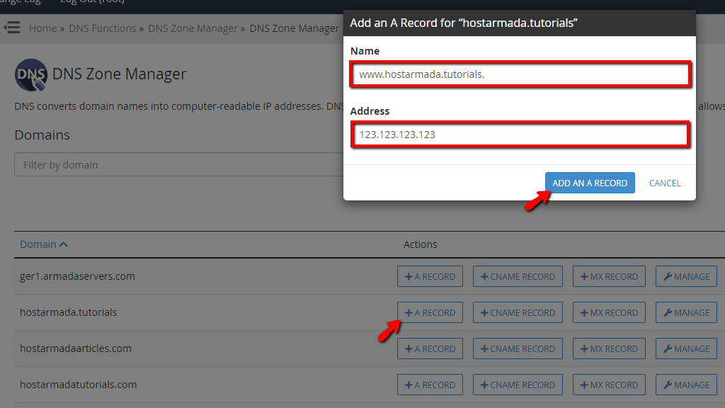
Task: Click the Address input field
Action: coord(520,134)
